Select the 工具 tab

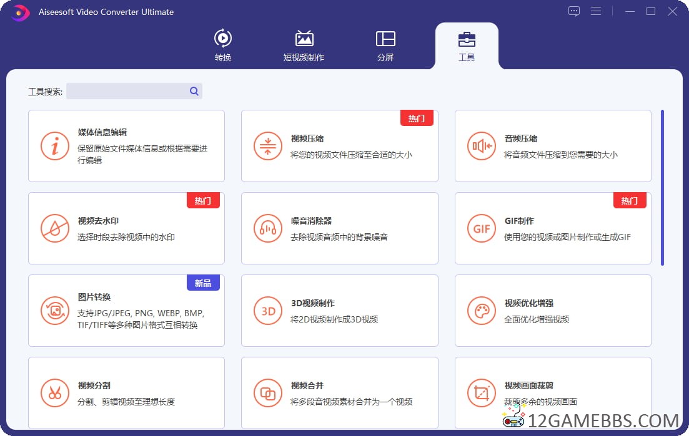coord(467,46)
